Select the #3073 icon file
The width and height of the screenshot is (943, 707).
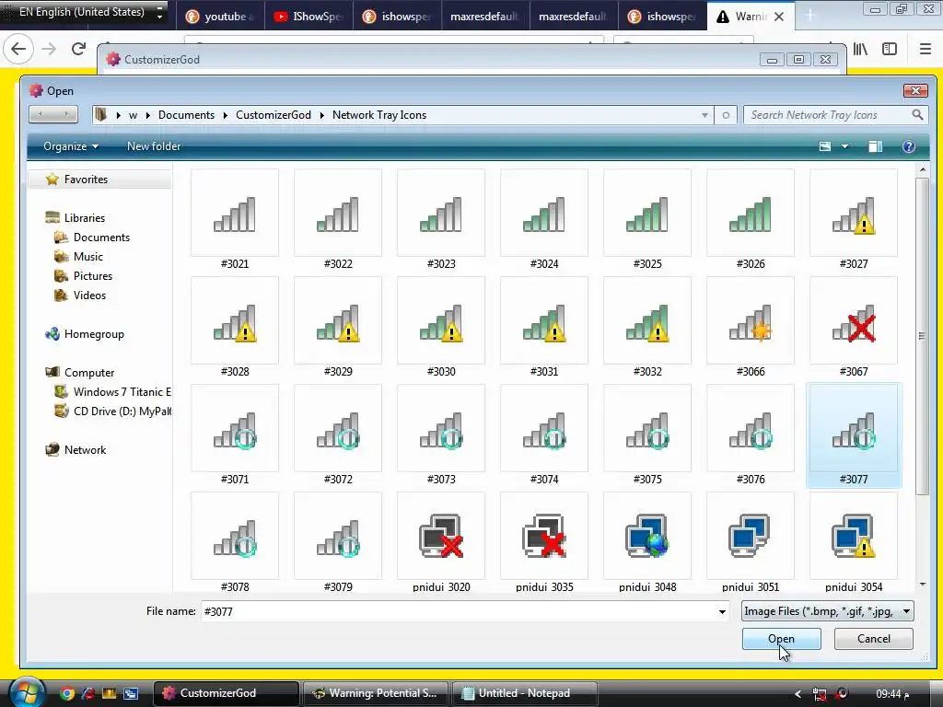click(x=441, y=435)
